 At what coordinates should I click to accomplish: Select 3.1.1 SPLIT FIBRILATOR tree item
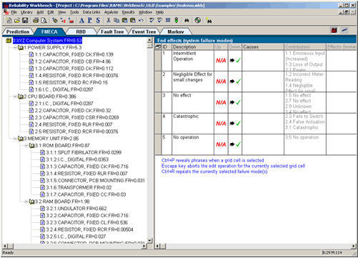(84, 152)
